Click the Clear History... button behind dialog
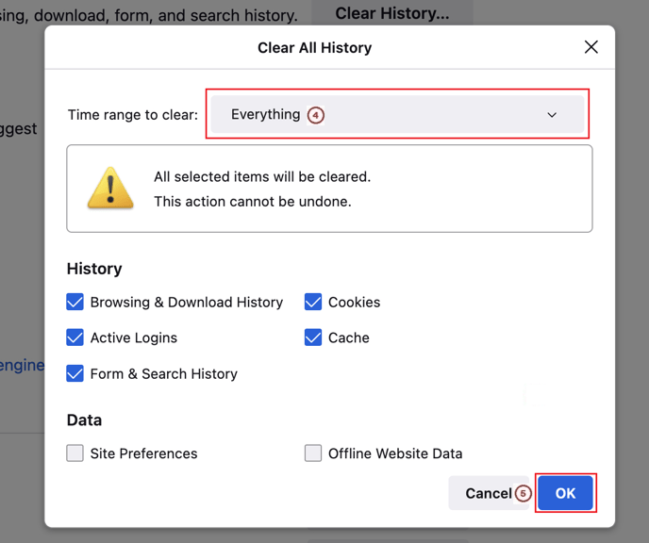 pyautogui.click(x=391, y=13)
